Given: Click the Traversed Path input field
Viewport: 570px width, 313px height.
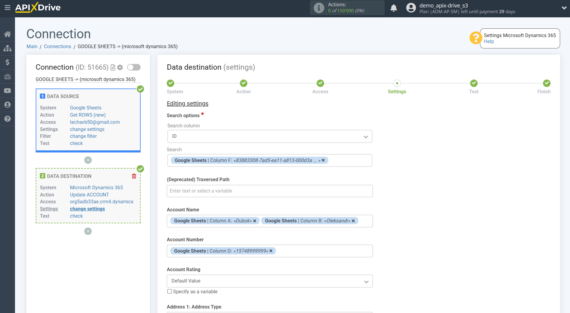Looking at the screenshot, I should 270,191.
